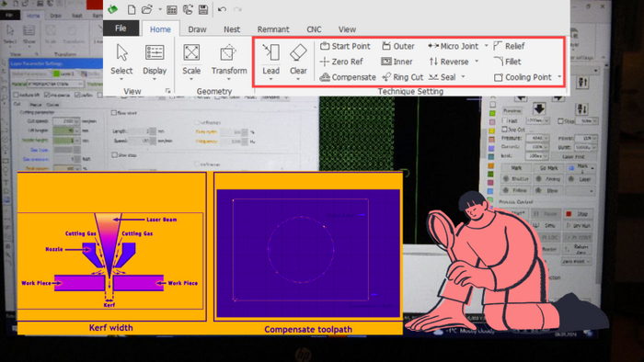Viewport: 644px width, 362px height.
Task: Expand the Clear dropdown arrow
Action: click(x=298, y=79)
